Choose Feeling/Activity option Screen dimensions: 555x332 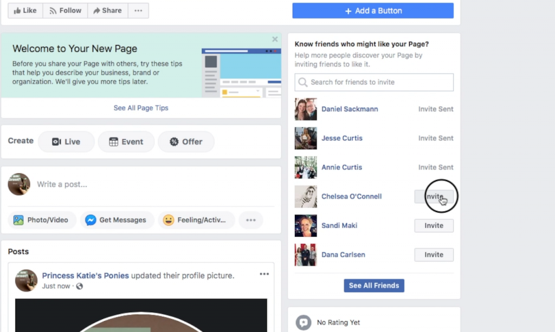tap(196, 220)
